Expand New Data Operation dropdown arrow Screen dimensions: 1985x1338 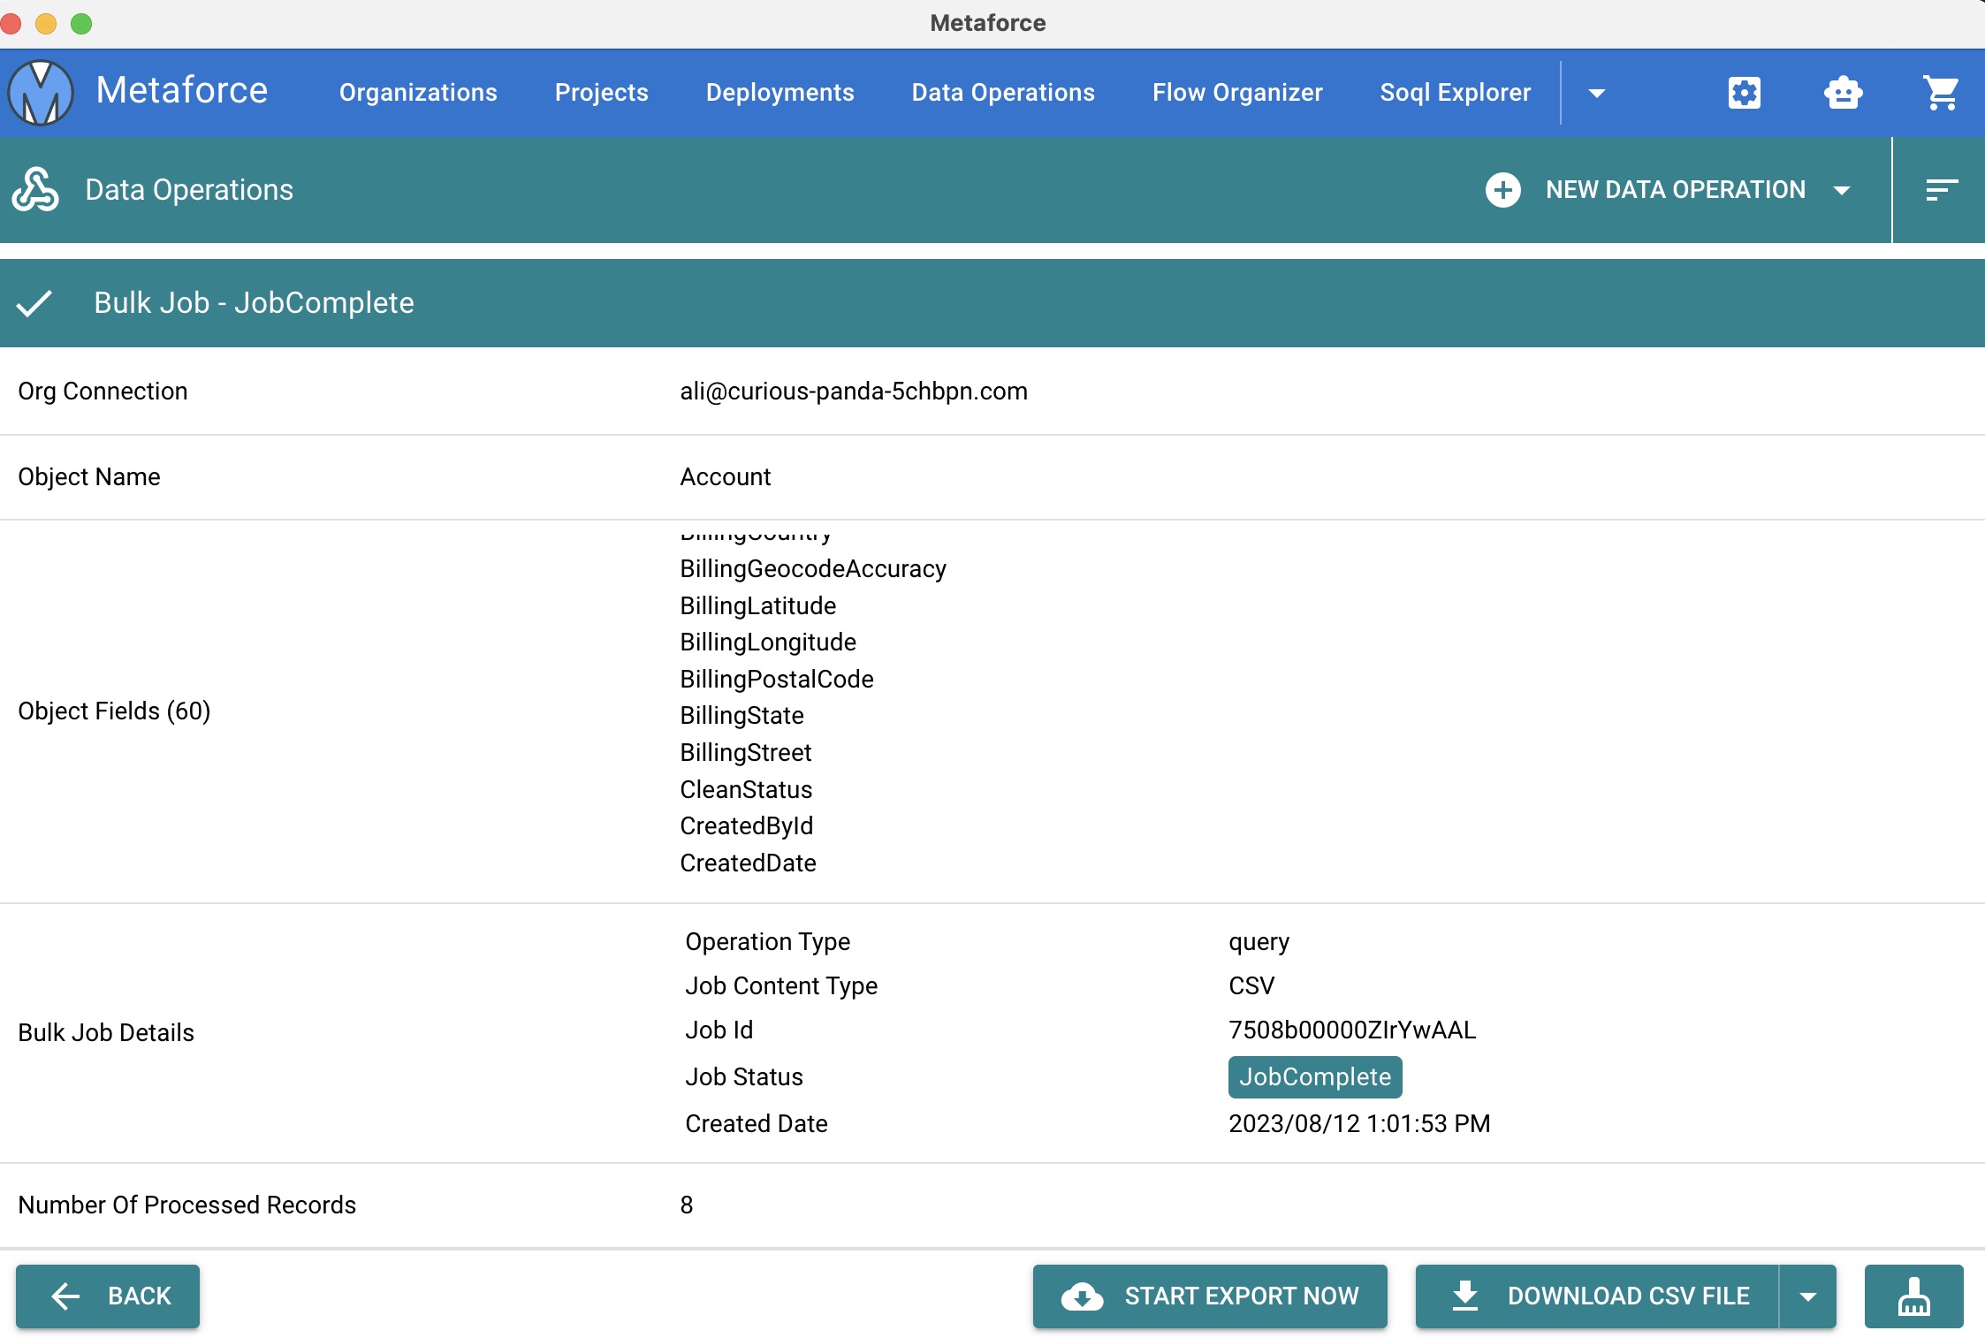(x=1842, y=190)
